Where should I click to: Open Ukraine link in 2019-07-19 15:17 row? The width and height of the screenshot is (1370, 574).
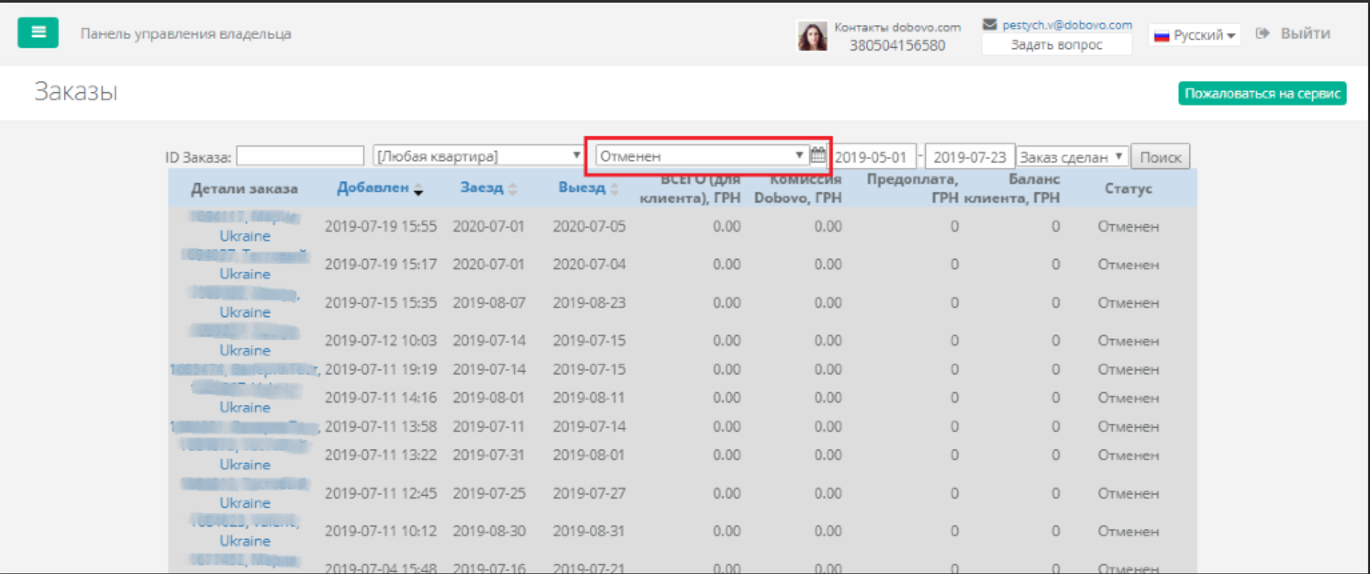click(x=245, y=274)
